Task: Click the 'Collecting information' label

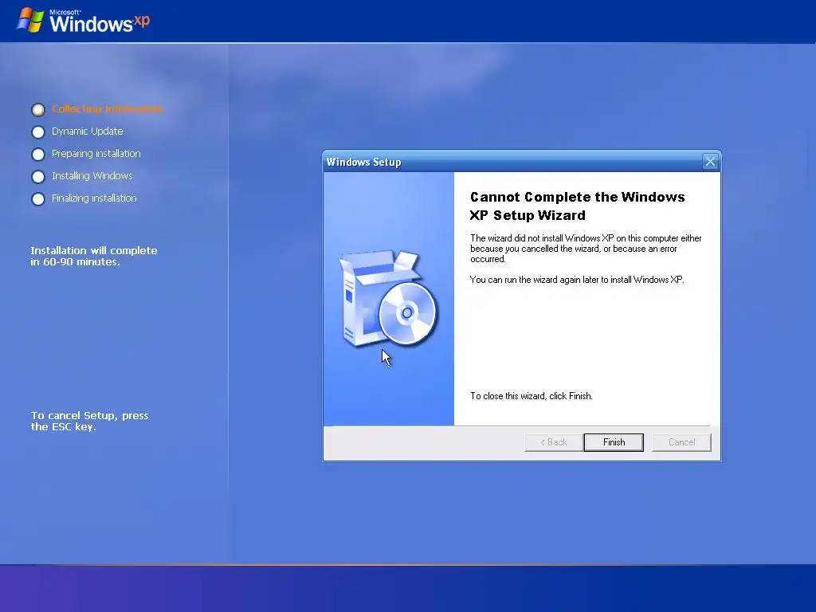Action: [x=108, y=108]
